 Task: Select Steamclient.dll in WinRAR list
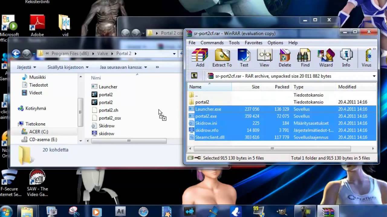pos(282,137)
